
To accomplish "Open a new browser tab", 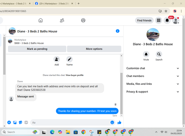I will [x=78, y=4].
